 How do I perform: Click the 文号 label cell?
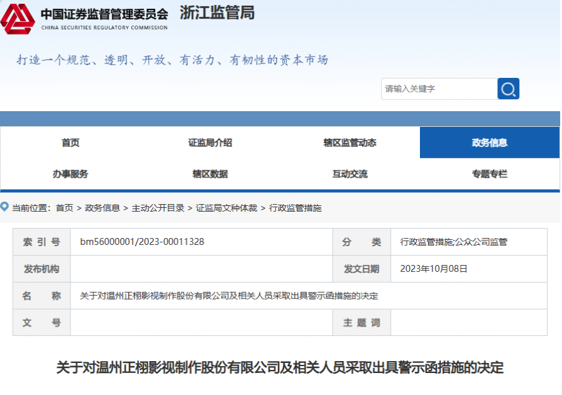(x=41, y=323)
